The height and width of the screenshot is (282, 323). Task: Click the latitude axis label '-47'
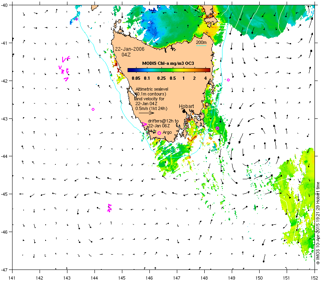4,270
